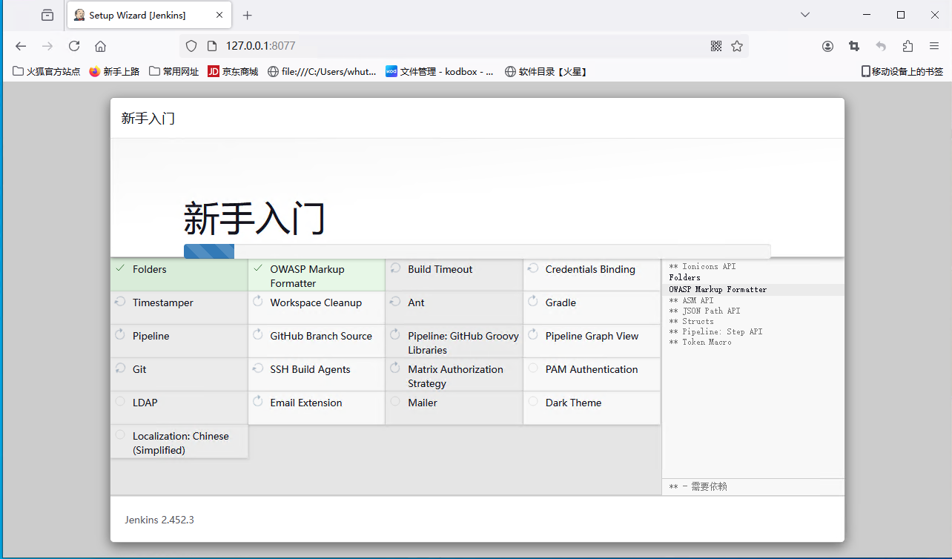The image size is (952, 559).
Task: Click the Firefox View icon
Action: [47, 15]
